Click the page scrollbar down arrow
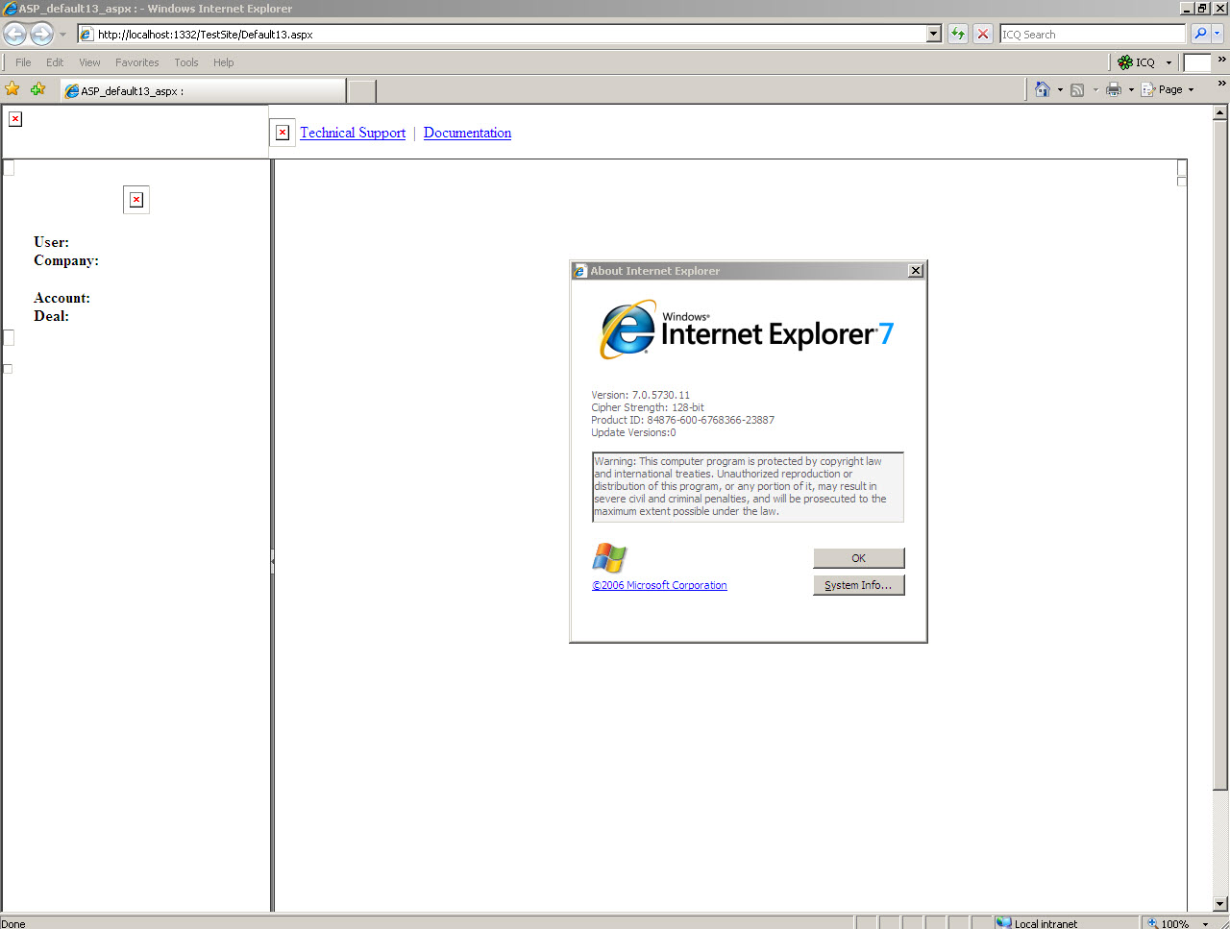1230x929 pixels. pos(1220,904)
